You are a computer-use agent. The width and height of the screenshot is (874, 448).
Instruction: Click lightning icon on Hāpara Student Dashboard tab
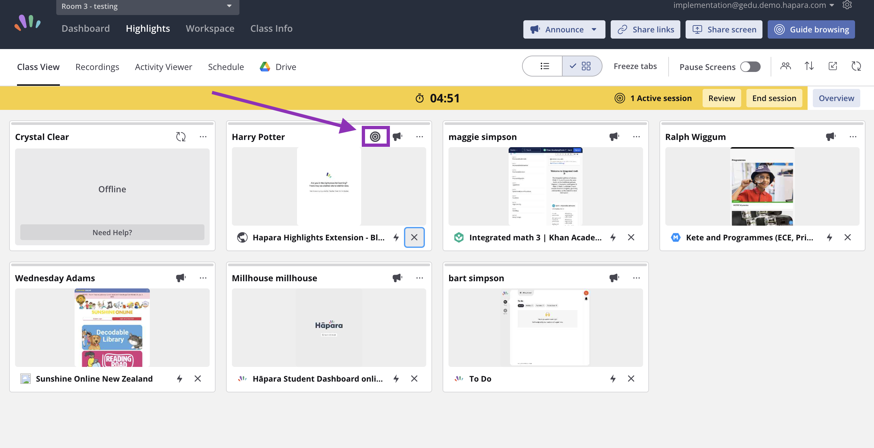(396, 378)
